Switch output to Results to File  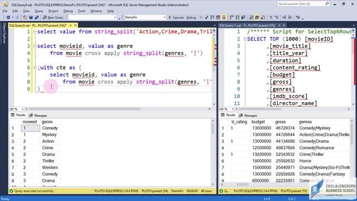pos(263,17)
